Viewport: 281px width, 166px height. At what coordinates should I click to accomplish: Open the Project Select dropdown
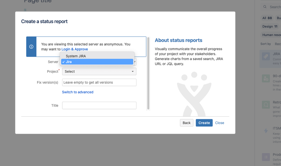tap(99, 72)
